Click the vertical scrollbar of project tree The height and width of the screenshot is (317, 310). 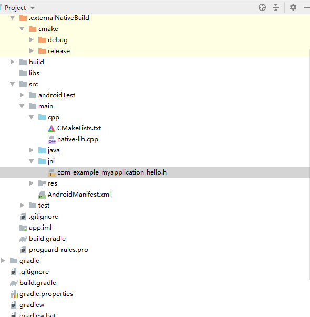(309, 164)
